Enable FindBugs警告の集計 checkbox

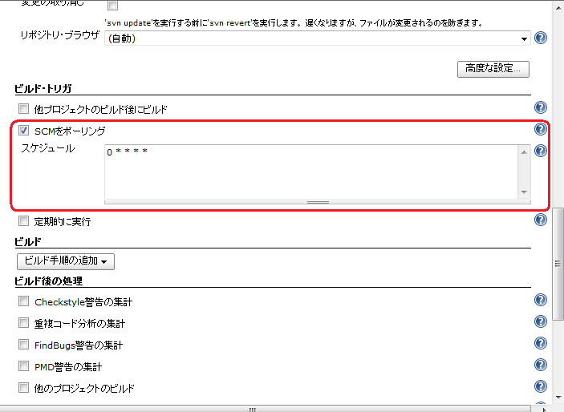pyautogui.click(x=24, y=345)
